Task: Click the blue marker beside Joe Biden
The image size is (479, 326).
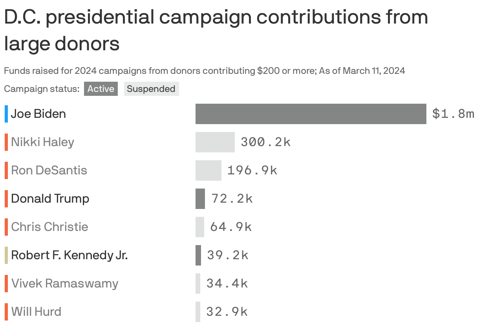Action: (6, 114)
